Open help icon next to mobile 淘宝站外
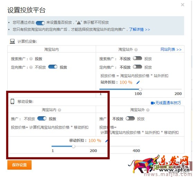Viewport: 193px width, 177px height. click(x=148, y=110)
